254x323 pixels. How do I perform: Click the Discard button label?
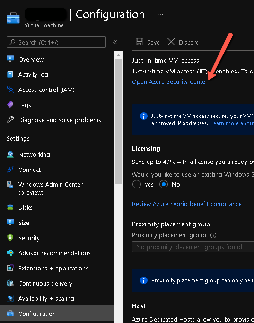coord(189,42)
